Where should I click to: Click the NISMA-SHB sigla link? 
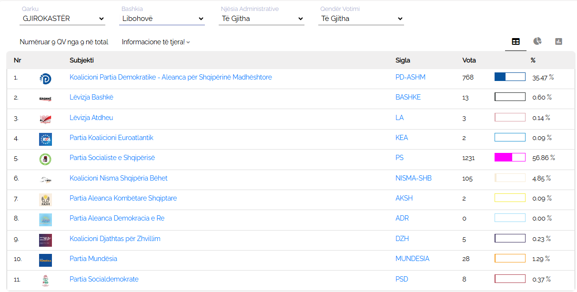click(413, 178)
